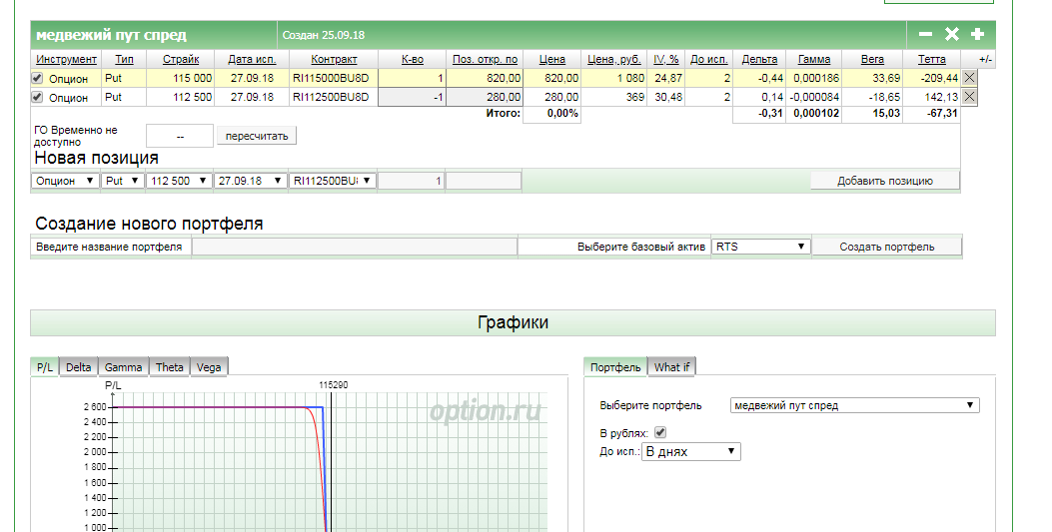The width and height of the screenshot is (1052, 532).
Task: Click the plus icon in portfolio header
Action: 978,34
